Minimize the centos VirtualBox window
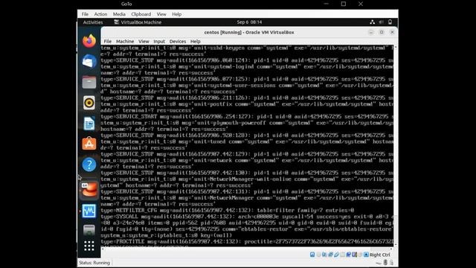The image size is (476, 268). pyautogui.click(x=371, y=32)
